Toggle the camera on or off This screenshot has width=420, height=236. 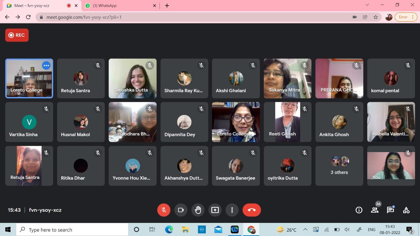click(181, 210)
